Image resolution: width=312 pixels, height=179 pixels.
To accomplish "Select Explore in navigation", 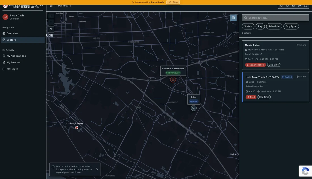I will (23, 40).
